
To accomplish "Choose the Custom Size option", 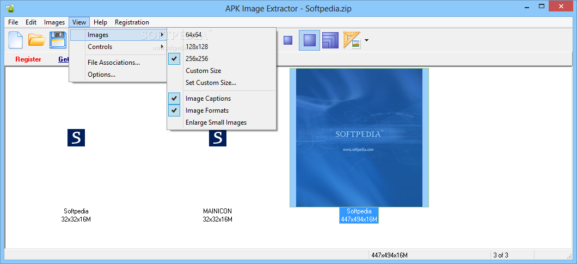I will [x=222, y=71].
